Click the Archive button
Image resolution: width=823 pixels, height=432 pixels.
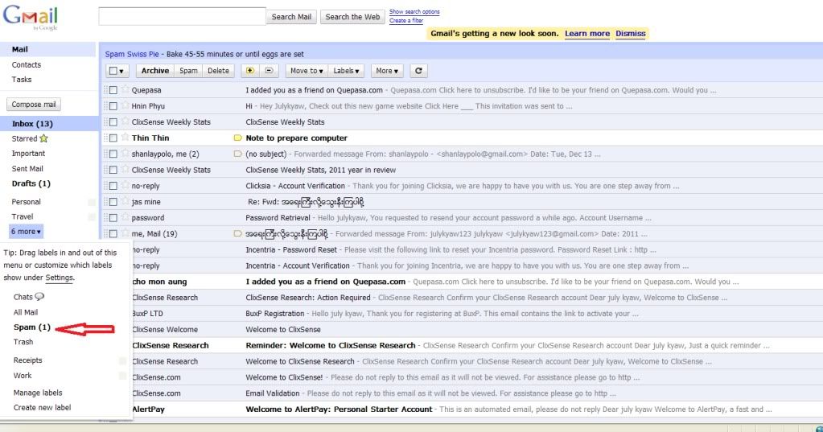pyautogui.click(x=154, y=71)
